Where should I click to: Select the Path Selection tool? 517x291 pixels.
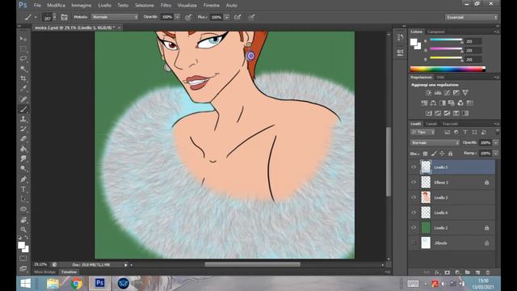point(23,199)
